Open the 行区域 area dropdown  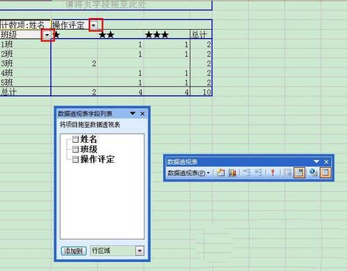[x=139, y=251]
